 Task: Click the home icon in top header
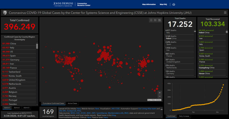pos(174,4)
